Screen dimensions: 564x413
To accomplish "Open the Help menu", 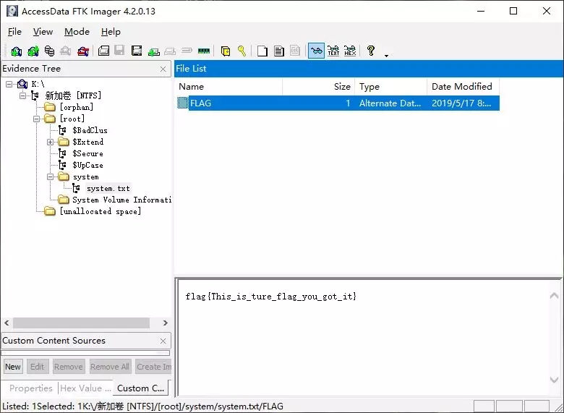I will point(111,32).
